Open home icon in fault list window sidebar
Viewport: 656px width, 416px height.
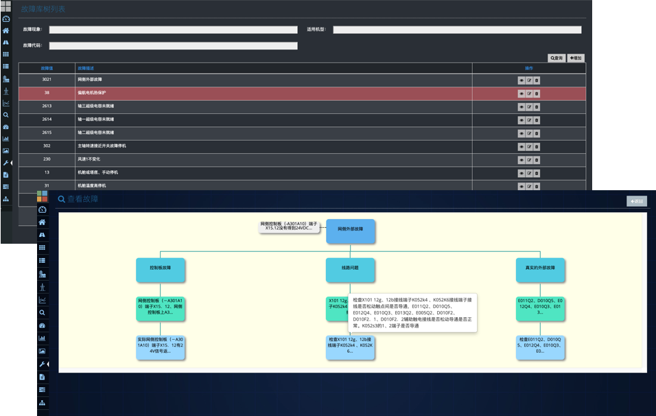(6, 31)
